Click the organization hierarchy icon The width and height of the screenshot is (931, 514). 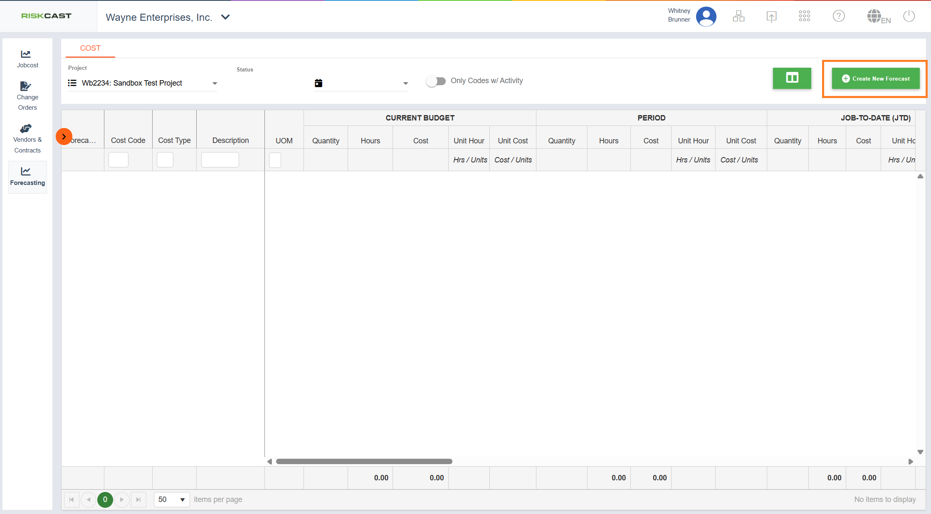pos(738,17)
